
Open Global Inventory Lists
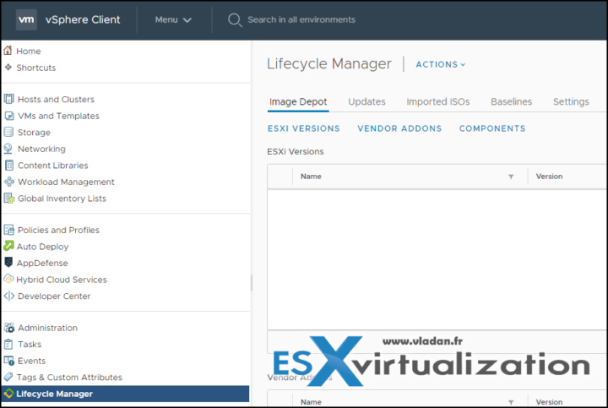(62, 199)
